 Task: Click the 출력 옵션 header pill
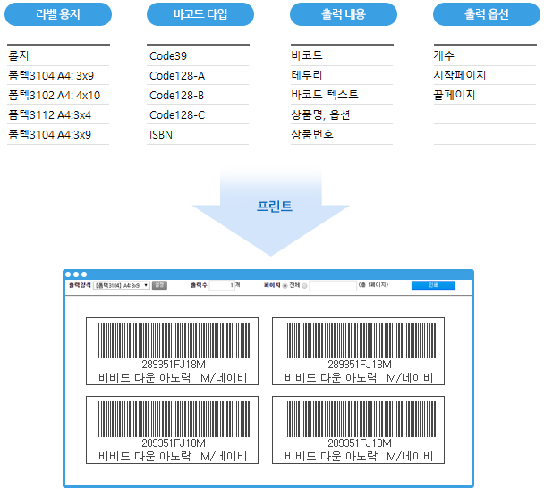[487, 14]
